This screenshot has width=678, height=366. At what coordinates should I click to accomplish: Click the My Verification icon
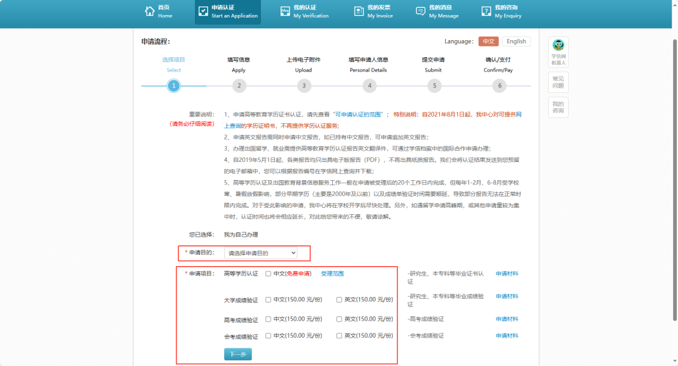(285, 11)
